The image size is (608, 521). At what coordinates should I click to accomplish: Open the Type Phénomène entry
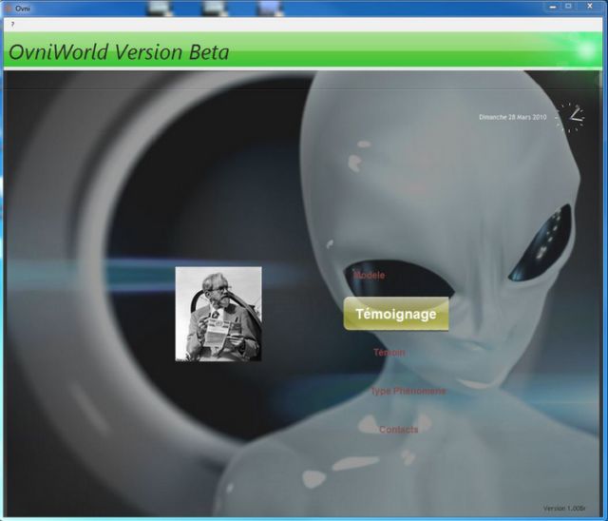408,391
